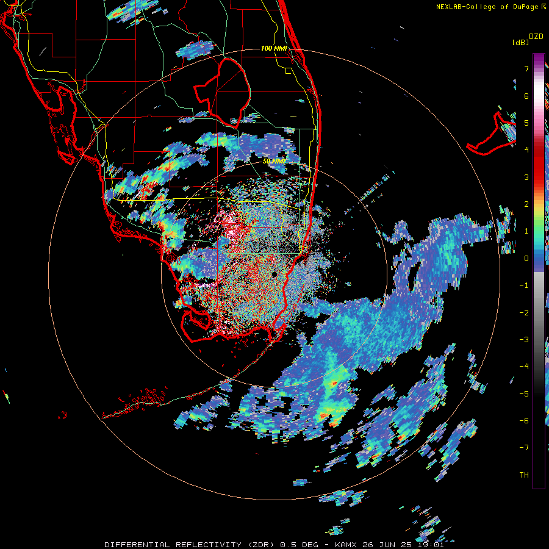
Task: Click the 0 value on the color scale
Action: [526, 259]
